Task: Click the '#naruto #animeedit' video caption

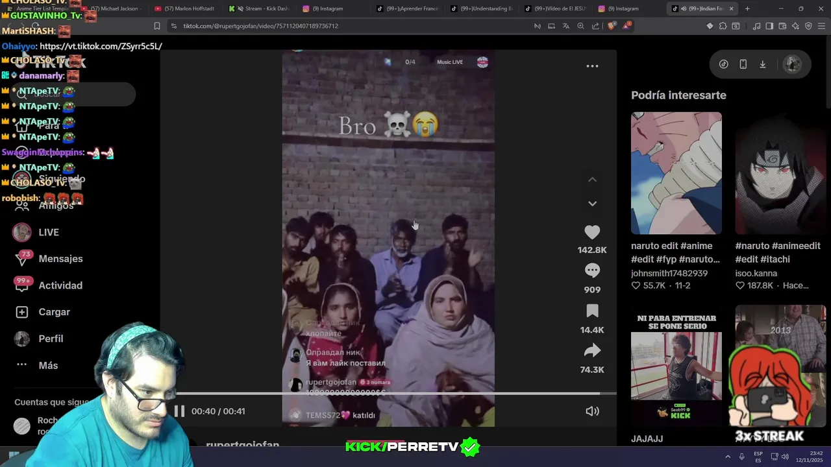Action: pos(778,252)
